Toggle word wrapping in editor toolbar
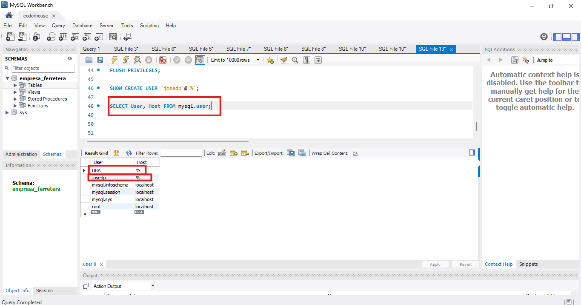581x305 pixels. [x=318, y=60]
